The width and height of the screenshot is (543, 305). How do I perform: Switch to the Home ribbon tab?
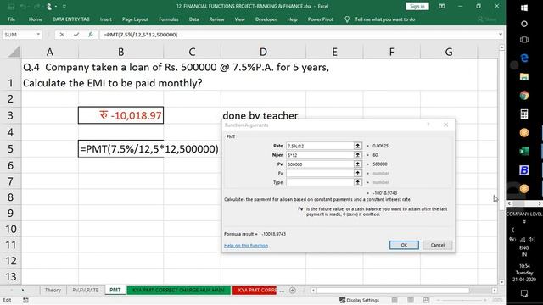36,19
